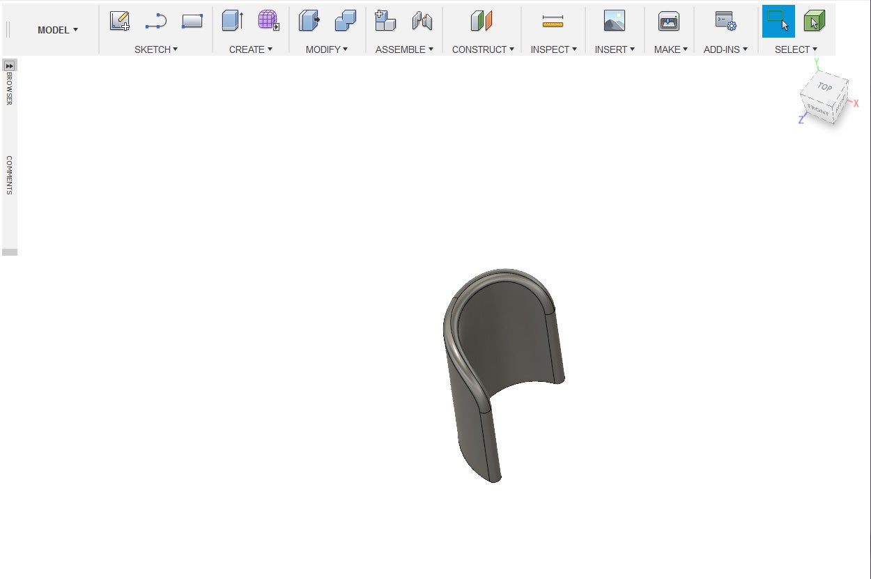Click the 3D Print make icon
Screen dimensions: 871x579
coord(669,21)
